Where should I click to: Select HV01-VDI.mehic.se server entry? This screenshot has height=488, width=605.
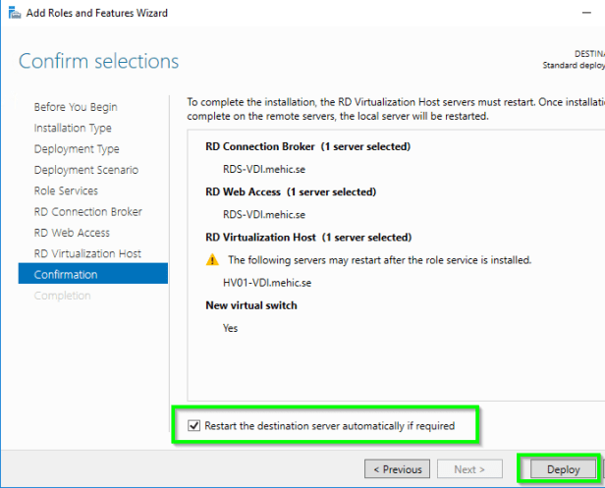(267, 282)
